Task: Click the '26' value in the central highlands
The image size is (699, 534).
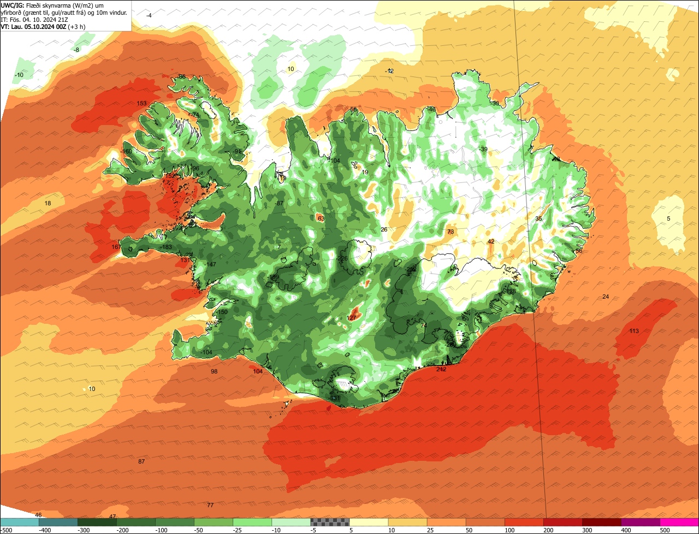Action: tap(384, 229)
